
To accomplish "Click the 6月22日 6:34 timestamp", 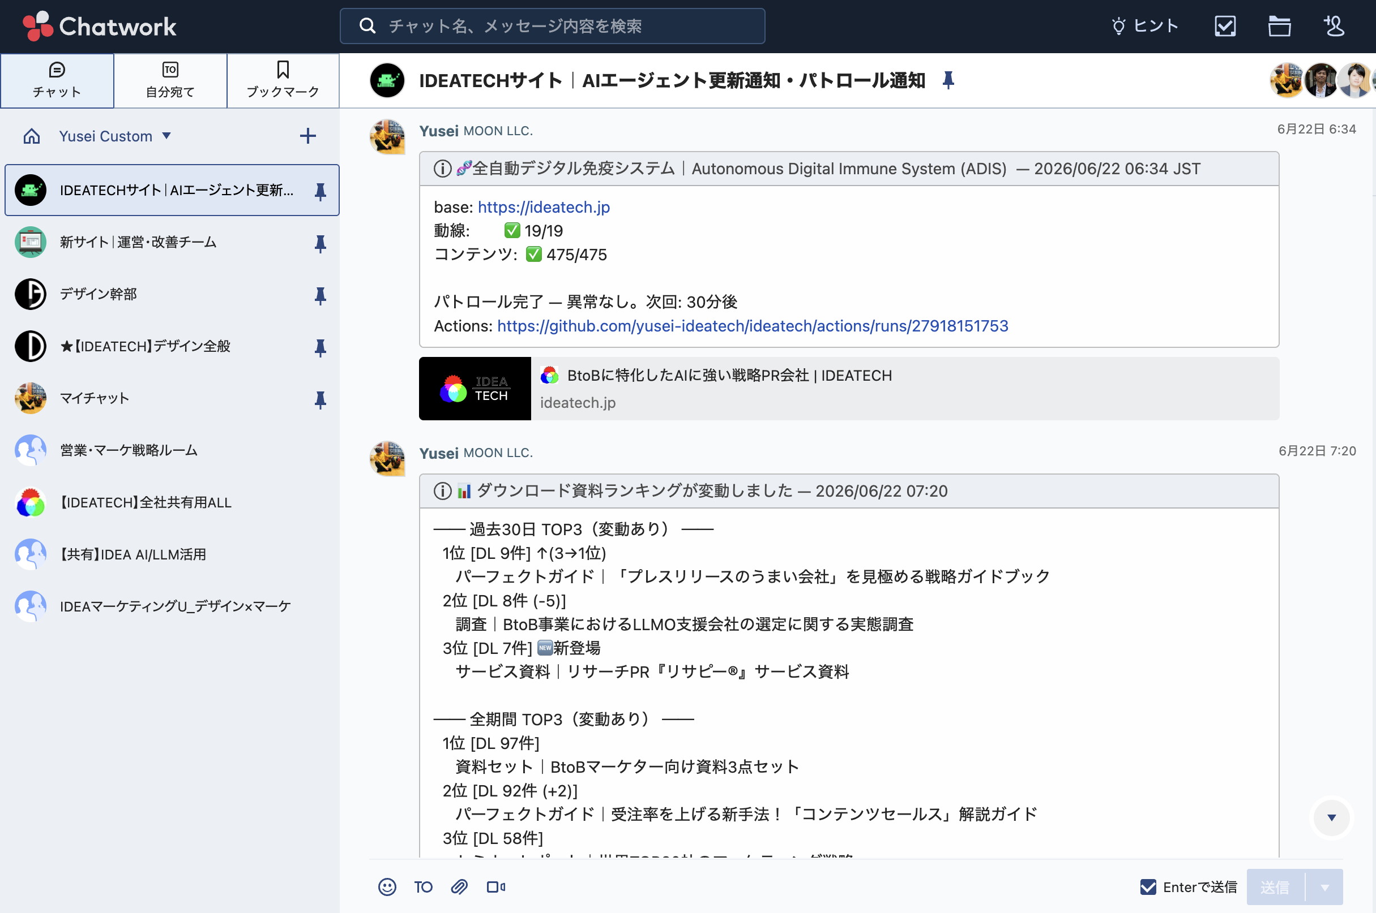I will coord(1316,128).
